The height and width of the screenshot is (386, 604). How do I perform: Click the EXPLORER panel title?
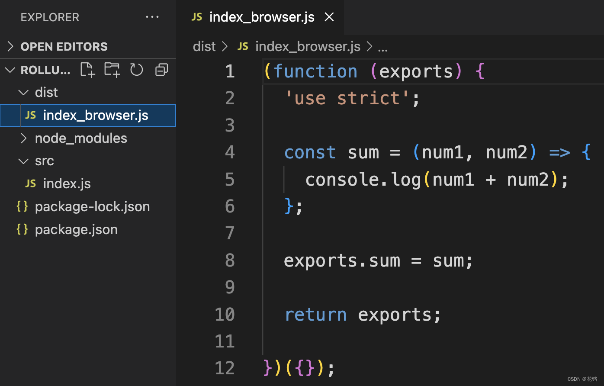pyautogui.click(x=50, y=17)
